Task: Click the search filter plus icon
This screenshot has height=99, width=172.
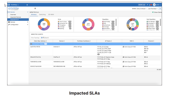Action: 42,38
